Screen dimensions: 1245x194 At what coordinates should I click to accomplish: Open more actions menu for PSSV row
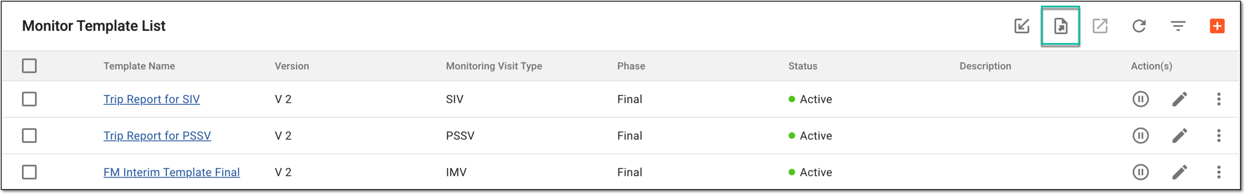1219,135
